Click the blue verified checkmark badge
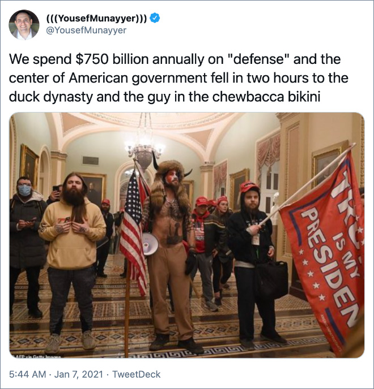This screenshot has width=374, height=389. pos(155,18)
